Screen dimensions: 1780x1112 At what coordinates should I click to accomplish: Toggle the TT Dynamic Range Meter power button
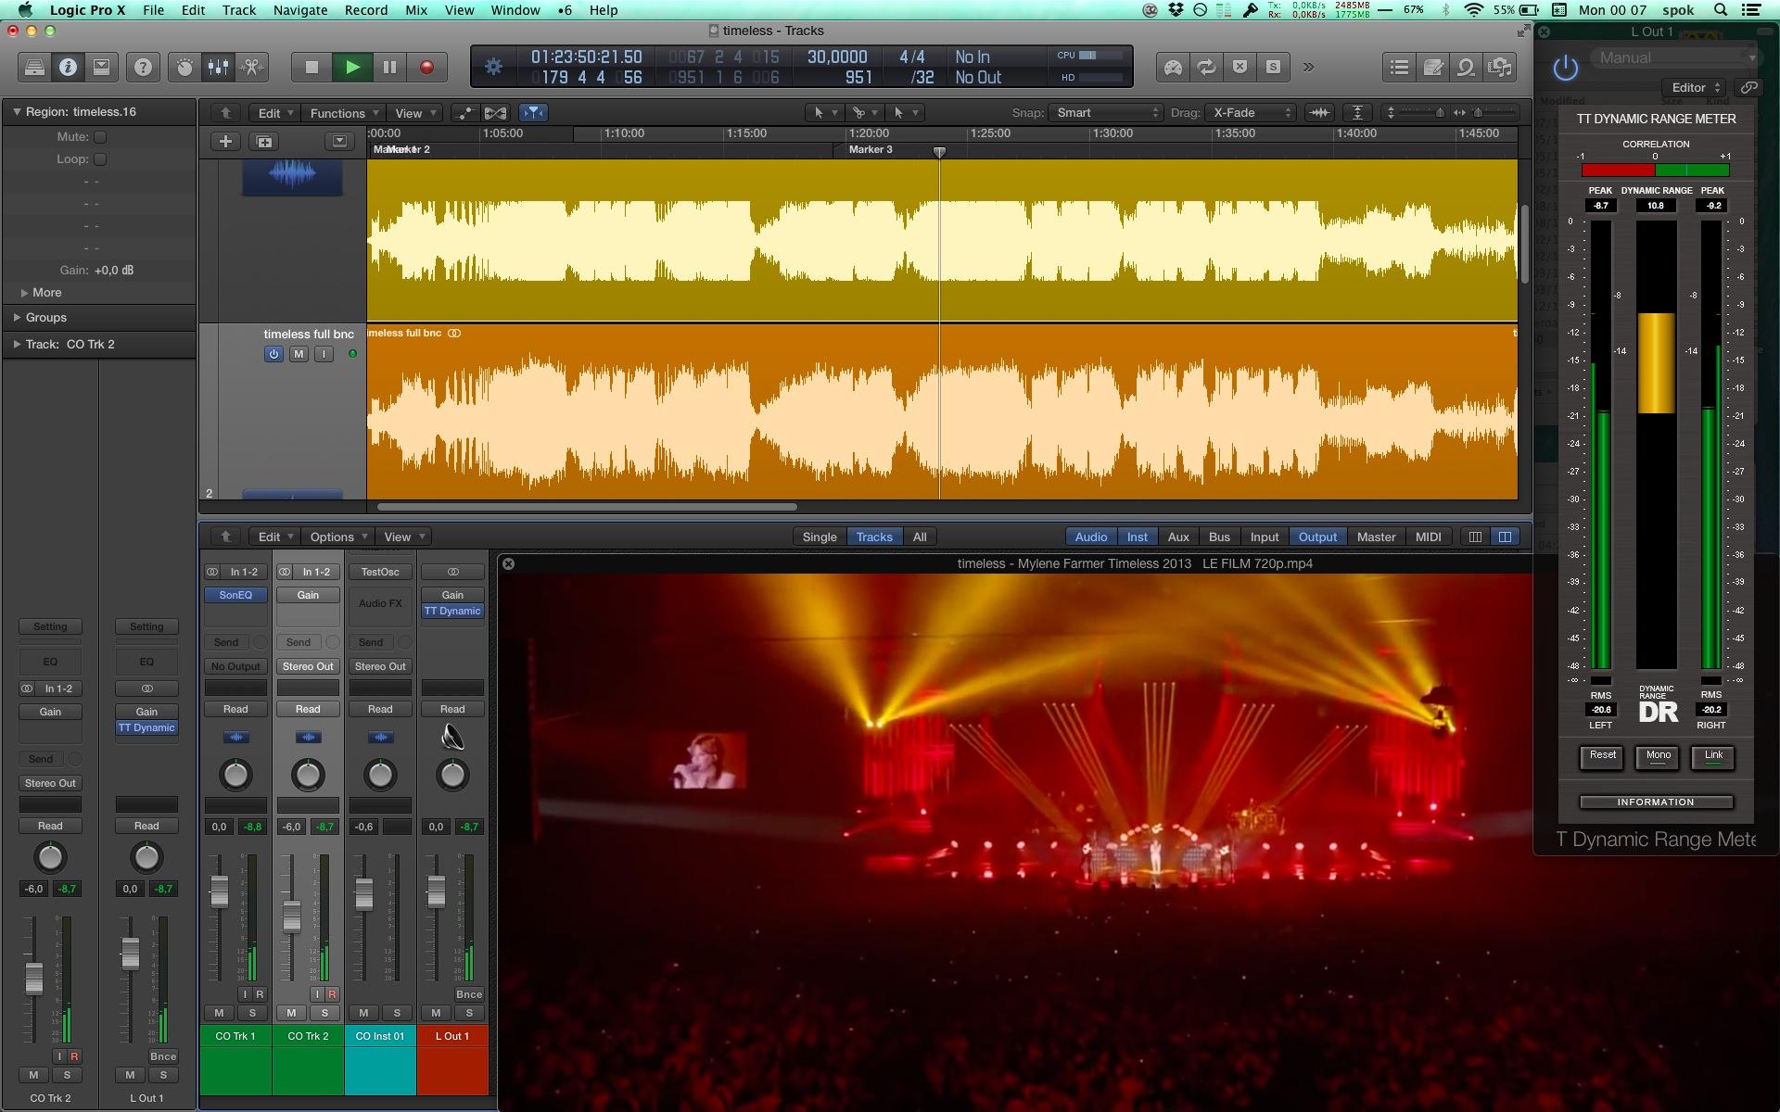click(1565, 68)
